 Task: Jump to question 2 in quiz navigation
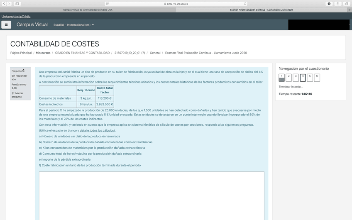coord(288,78)
